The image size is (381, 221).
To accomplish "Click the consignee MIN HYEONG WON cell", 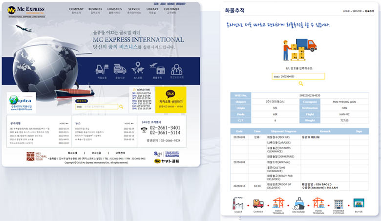I will click(x=344, y=102).
